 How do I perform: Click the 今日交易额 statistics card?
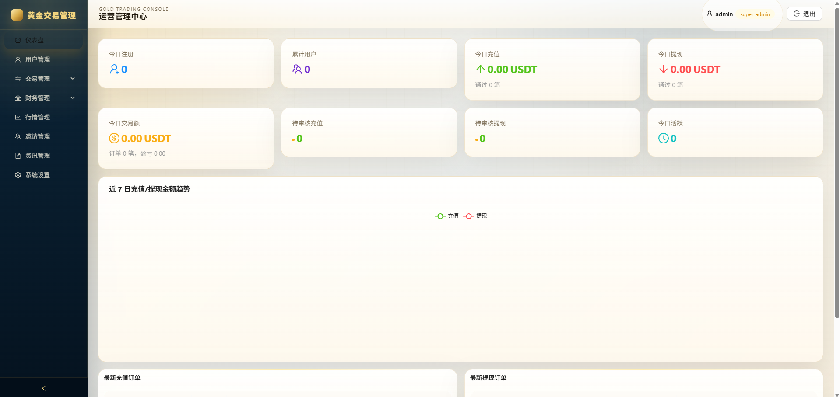[x=186, y=138]
